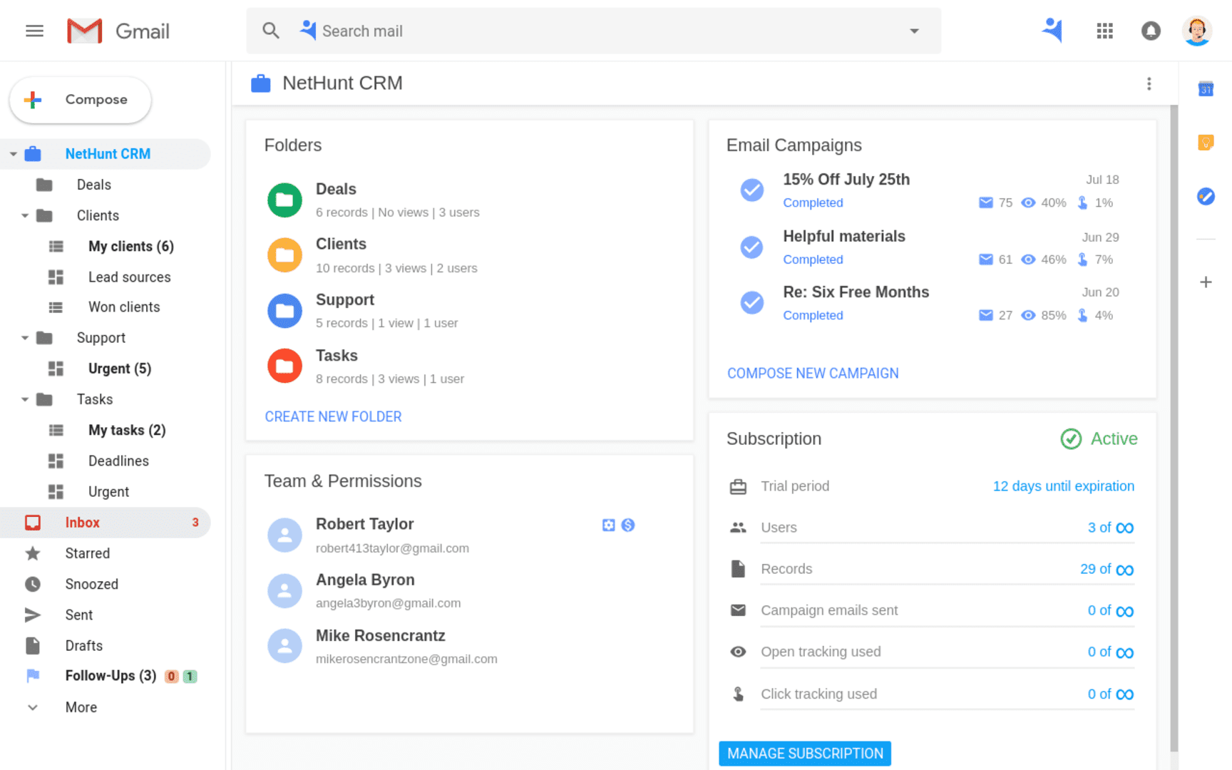Click the Active subscription status check
1232x770 pixels.
(1071, 439)
